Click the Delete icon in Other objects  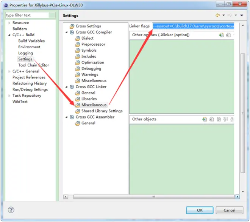click(x=212, y=119)
